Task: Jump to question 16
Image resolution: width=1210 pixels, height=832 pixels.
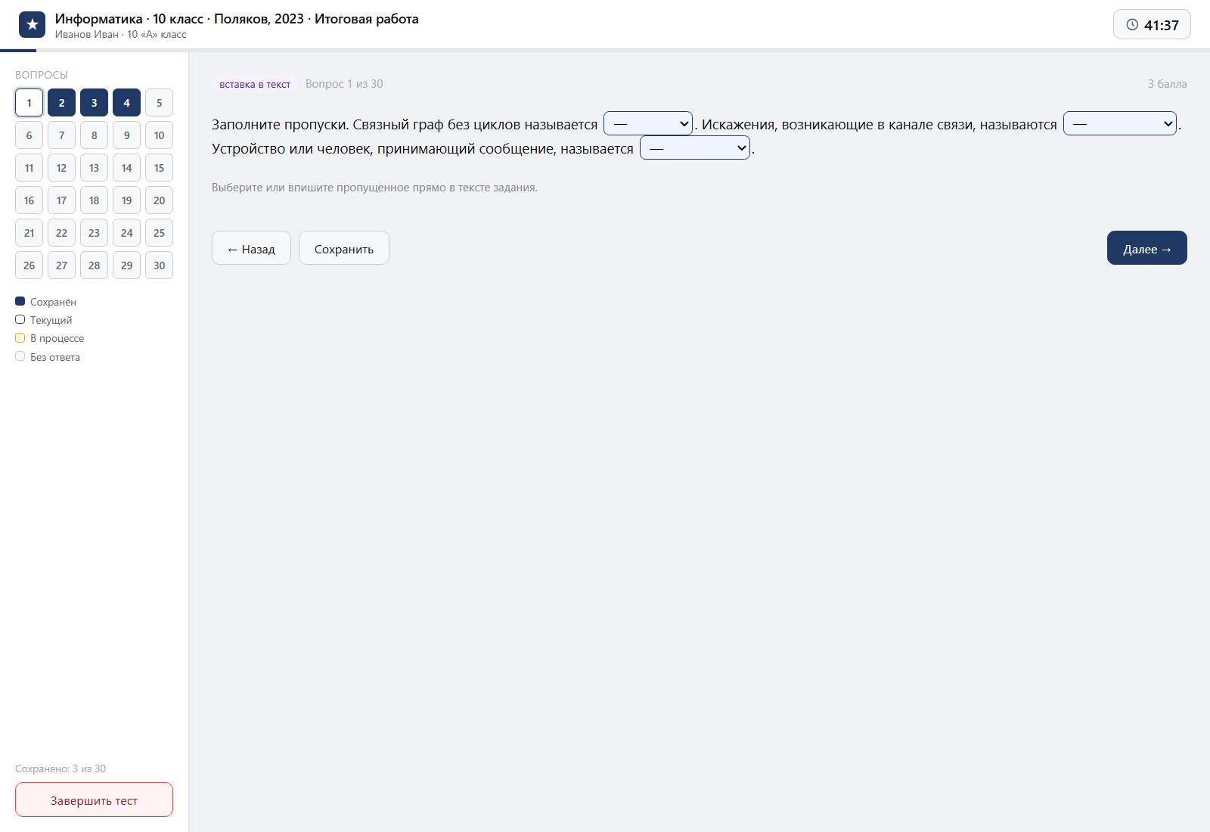Action: [x=29, y=200]
